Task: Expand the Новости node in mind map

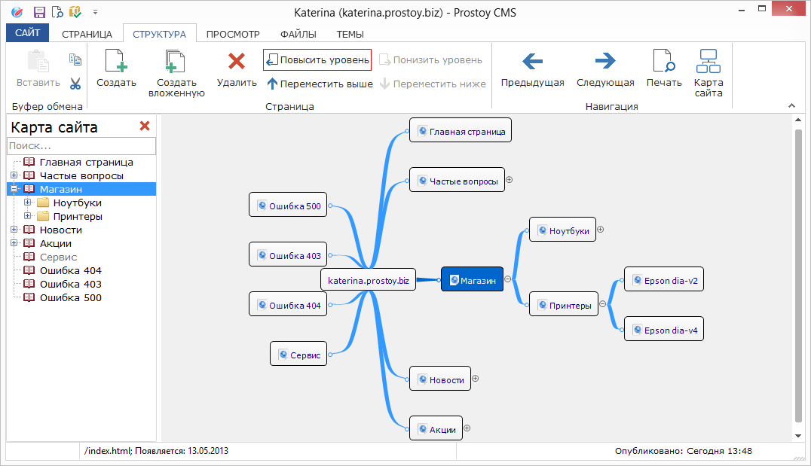Action: coord(476,379)
